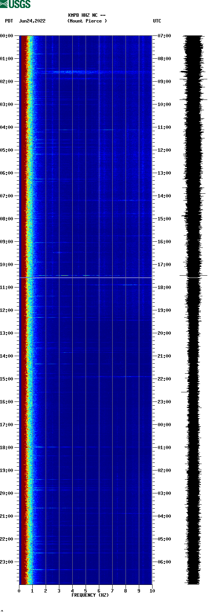Click the 04:00 PDT time tick label

tap(7, 127)
